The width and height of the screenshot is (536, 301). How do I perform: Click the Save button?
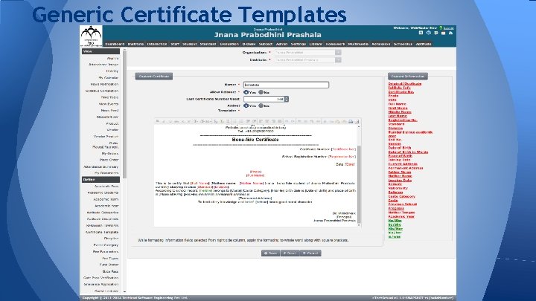tap(270, 253)
